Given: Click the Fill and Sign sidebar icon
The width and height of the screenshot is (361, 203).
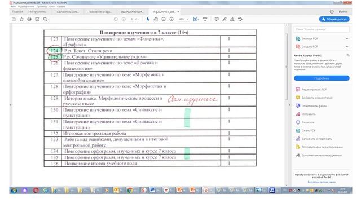Looking at the screenshot, I should (x=298, y=139).
